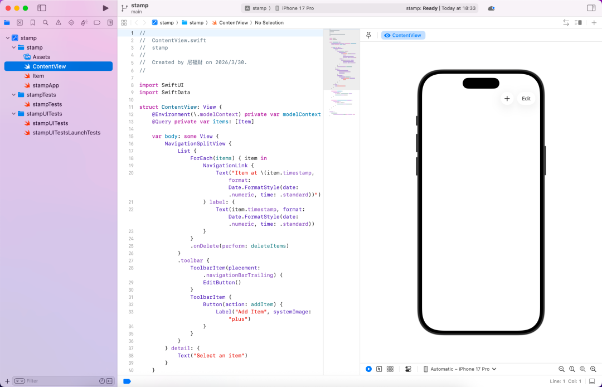
Task: Open the Issue navigator warning icon
Action: (x=59, y=23)
